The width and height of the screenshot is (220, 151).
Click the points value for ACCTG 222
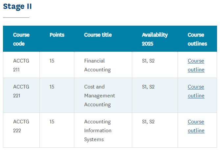[52, 122]
